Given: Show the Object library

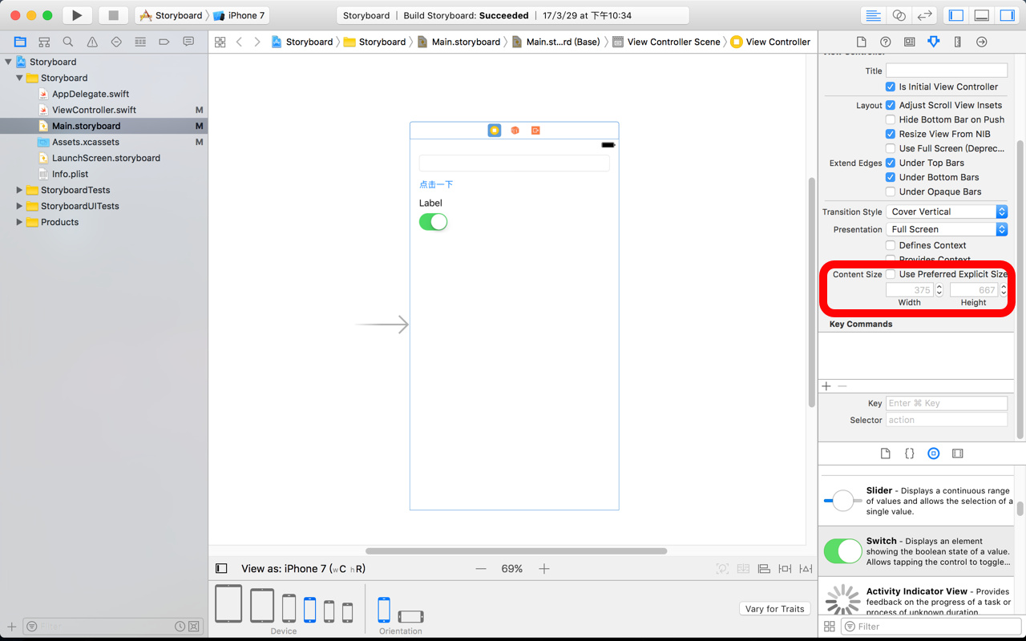Looking at the screenshot, I should point(933,454).
